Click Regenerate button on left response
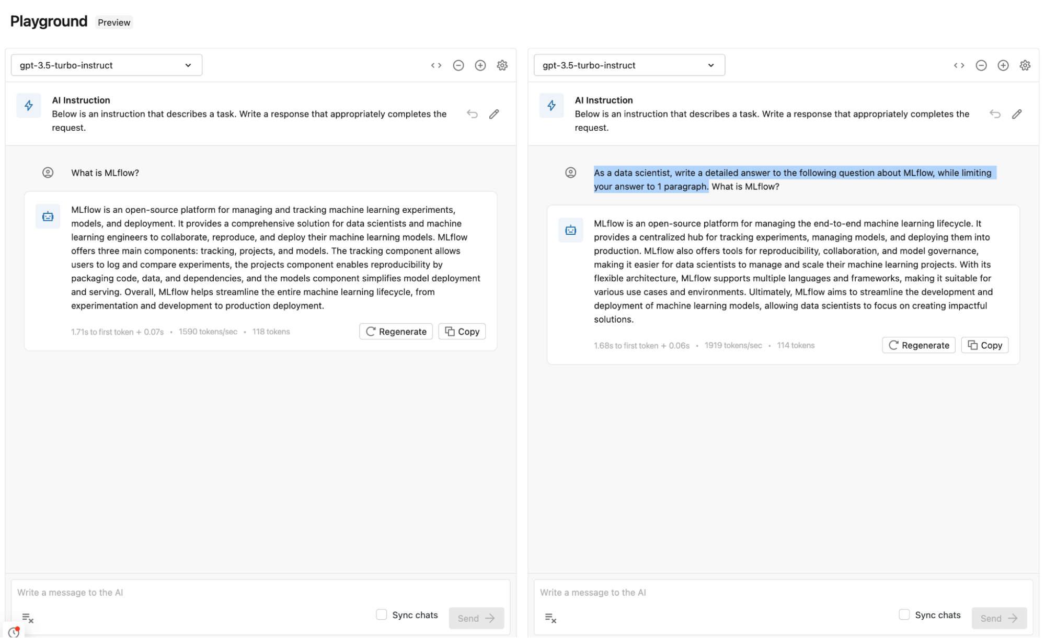Image resolution: width=1045 pixels, height=638 pixels. pos(396,331)
